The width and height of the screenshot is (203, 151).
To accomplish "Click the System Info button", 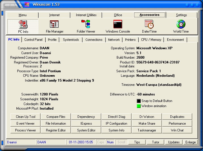I will pos(117,130).
